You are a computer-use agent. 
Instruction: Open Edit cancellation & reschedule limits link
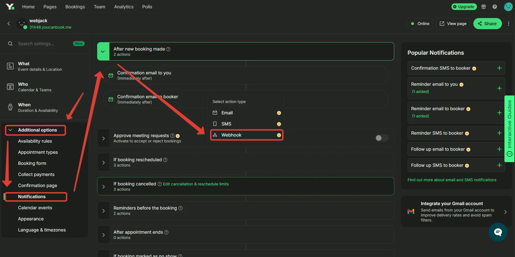[x=196, y=184]
